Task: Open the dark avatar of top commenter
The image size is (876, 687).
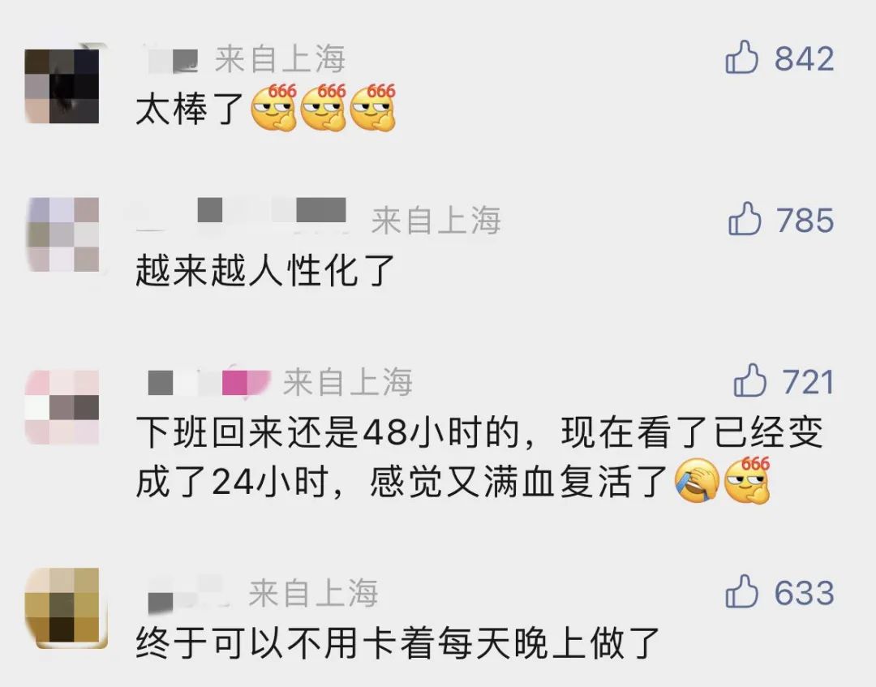Action: [62, 85]
